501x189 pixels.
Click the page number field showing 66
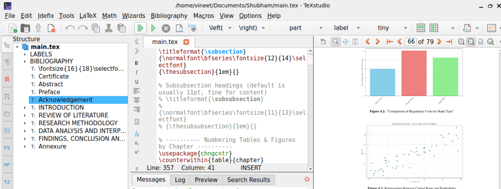(x=411, y=41)
